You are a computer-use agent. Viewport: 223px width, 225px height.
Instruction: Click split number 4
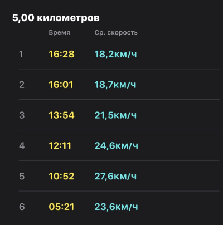click(x=22, y=146)
